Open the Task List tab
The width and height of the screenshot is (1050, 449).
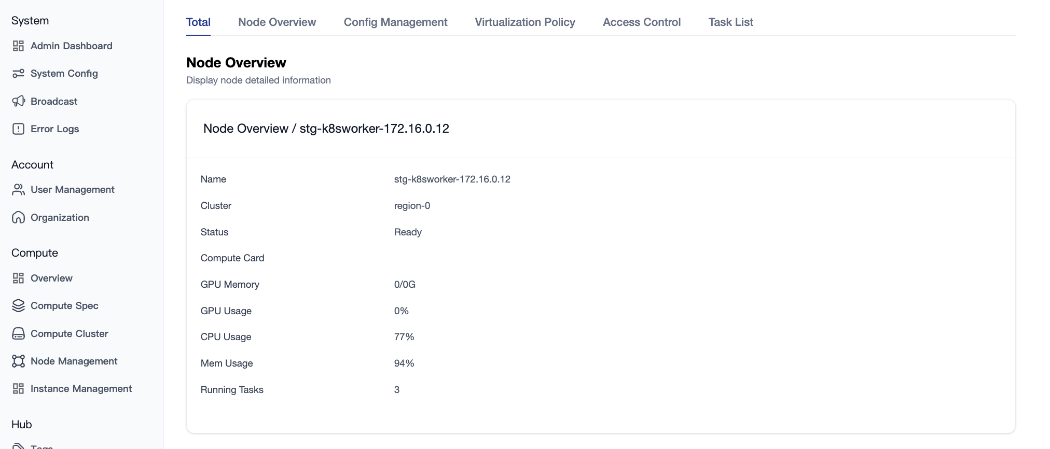tap(730, 22)
